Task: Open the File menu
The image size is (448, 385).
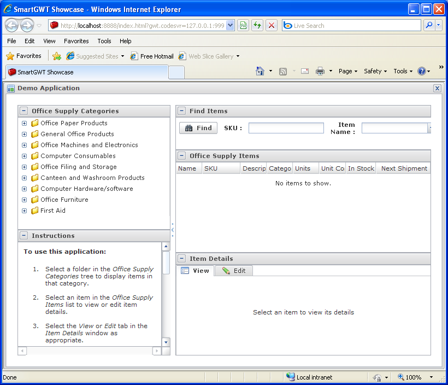Action: click(11, 41)
